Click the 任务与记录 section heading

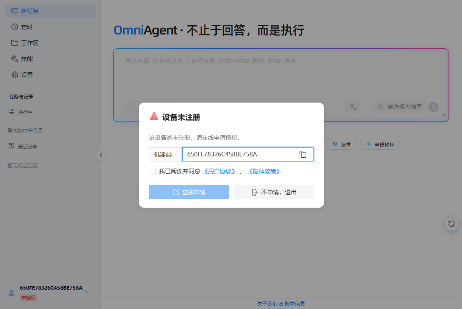pos(21,97)
